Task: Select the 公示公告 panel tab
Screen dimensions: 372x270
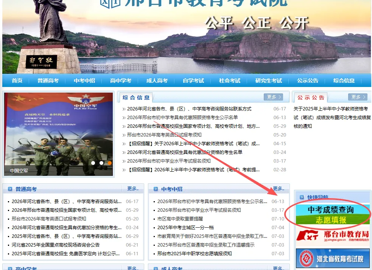Action: pyautogui.click(x=311, y=98)
